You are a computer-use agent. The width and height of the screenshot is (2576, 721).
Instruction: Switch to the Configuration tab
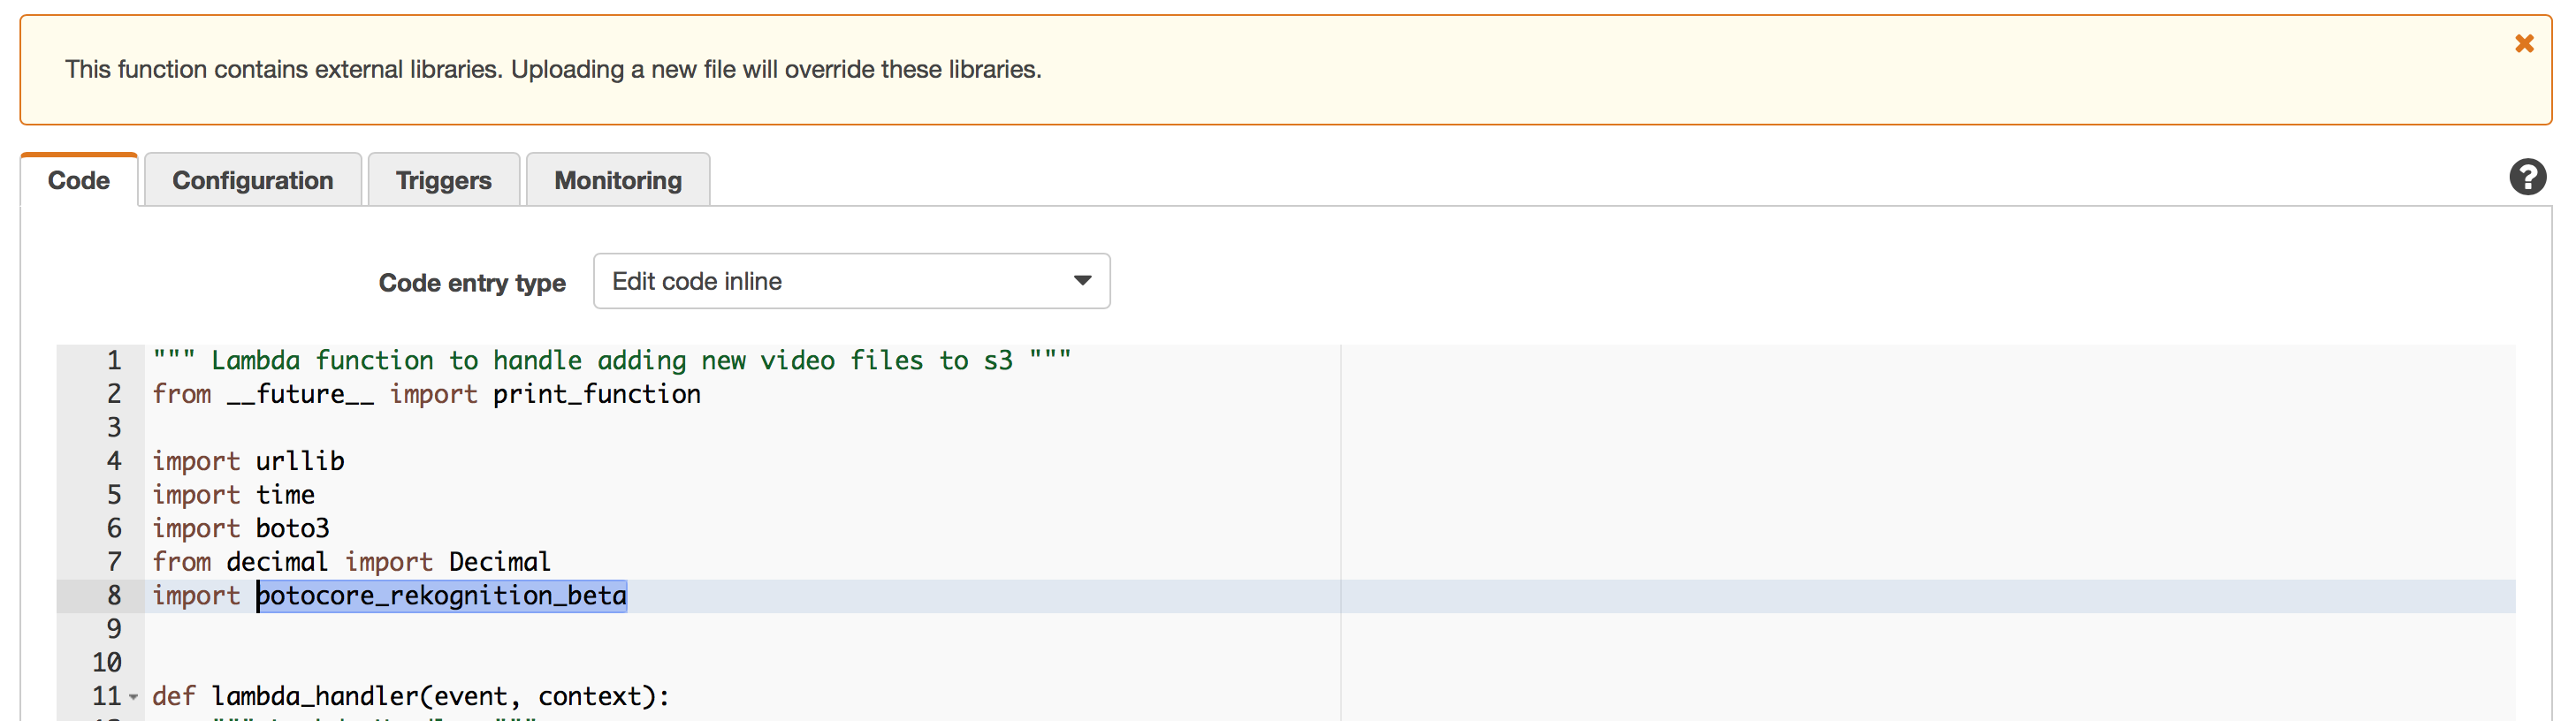tap(253, 180)
